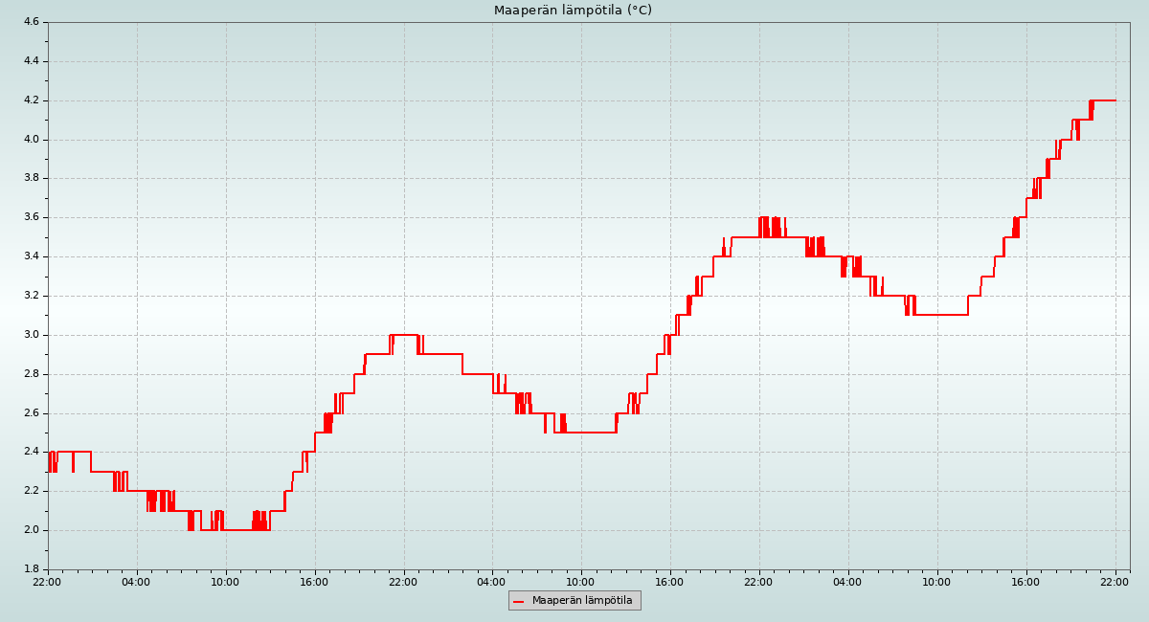Viewport: 1149px width, 622px height.
Task: Click the red line swatch in the legend
Action: click(519, 601)
